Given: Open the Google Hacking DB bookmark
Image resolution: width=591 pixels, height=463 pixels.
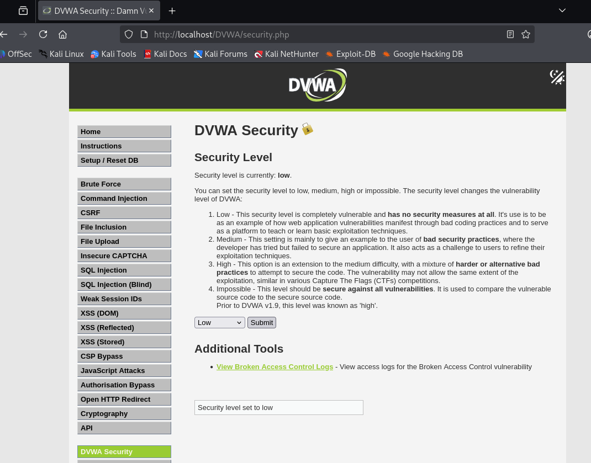Looking at the screenshot, I should [x=423, y=54].
